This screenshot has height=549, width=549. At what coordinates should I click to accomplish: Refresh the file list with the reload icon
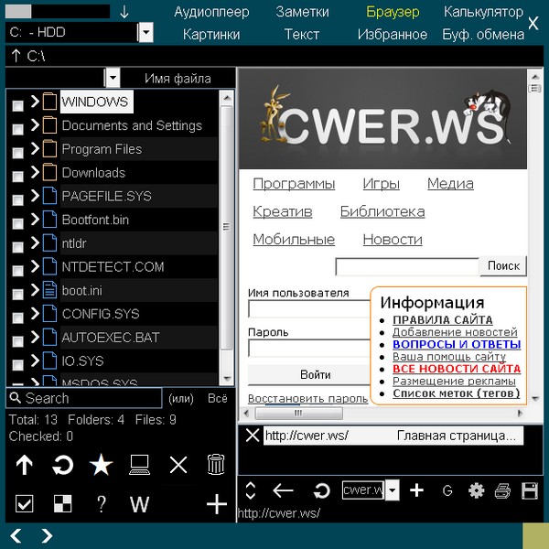click(62, 465)
